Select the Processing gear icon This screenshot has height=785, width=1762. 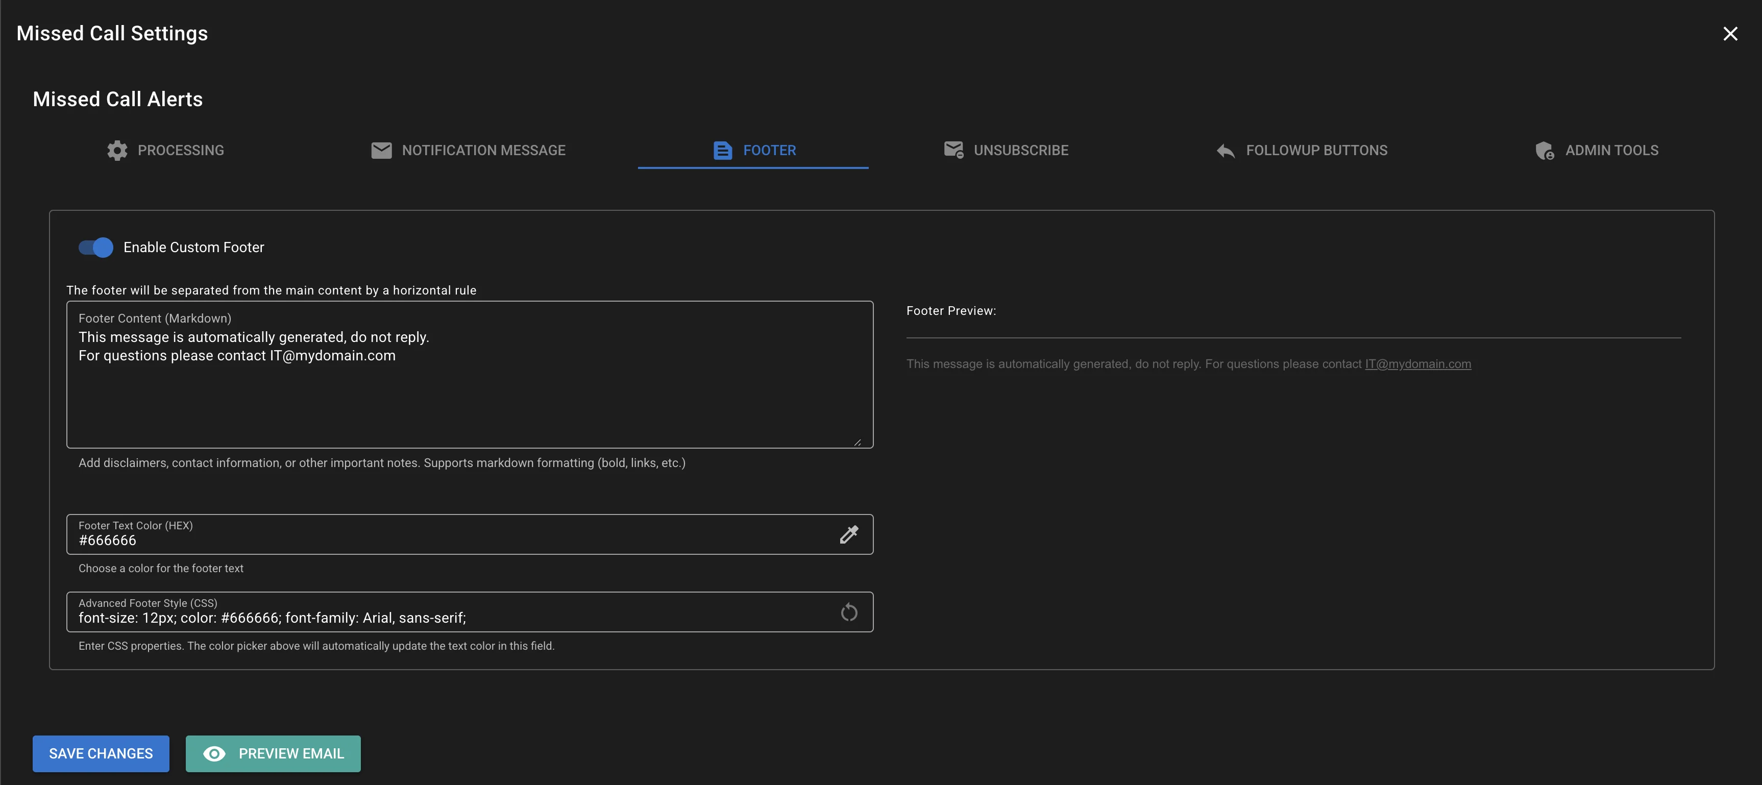(116, 151)
